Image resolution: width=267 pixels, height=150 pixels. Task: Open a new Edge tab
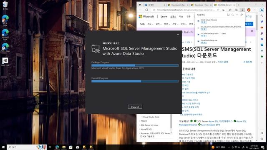click(239, 5)
